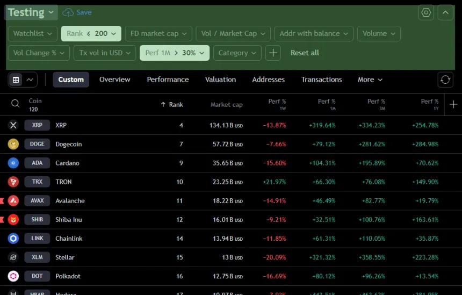Toggle the Shiba Inu flag marker
The image size is (462, 295).
coord(2,220)
